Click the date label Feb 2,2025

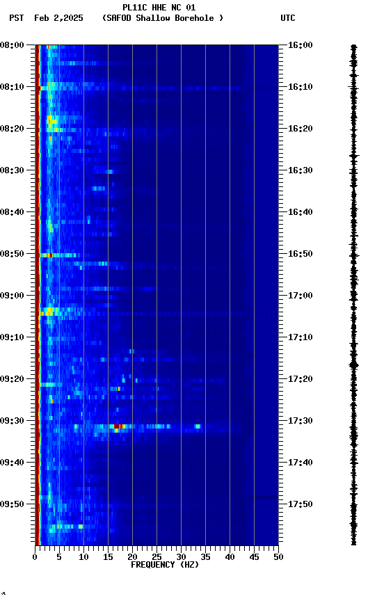point(58,18)
